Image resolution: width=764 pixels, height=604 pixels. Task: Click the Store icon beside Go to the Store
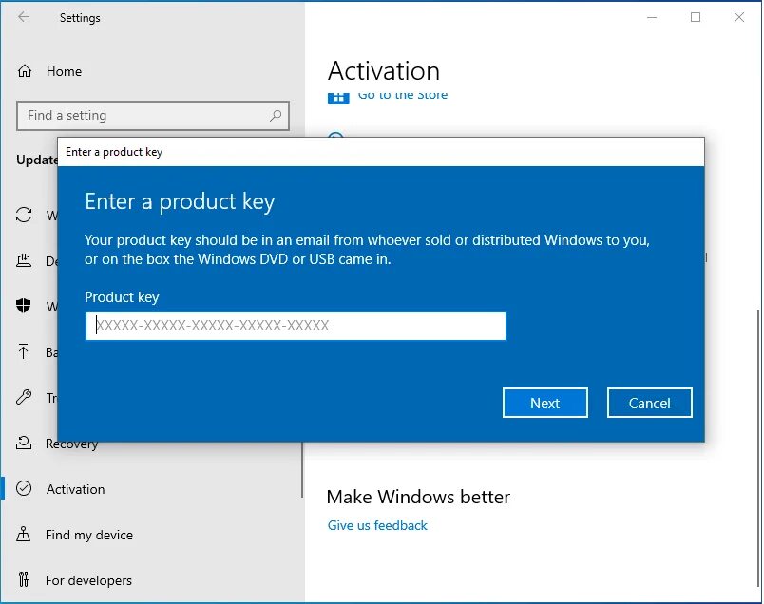338,98
